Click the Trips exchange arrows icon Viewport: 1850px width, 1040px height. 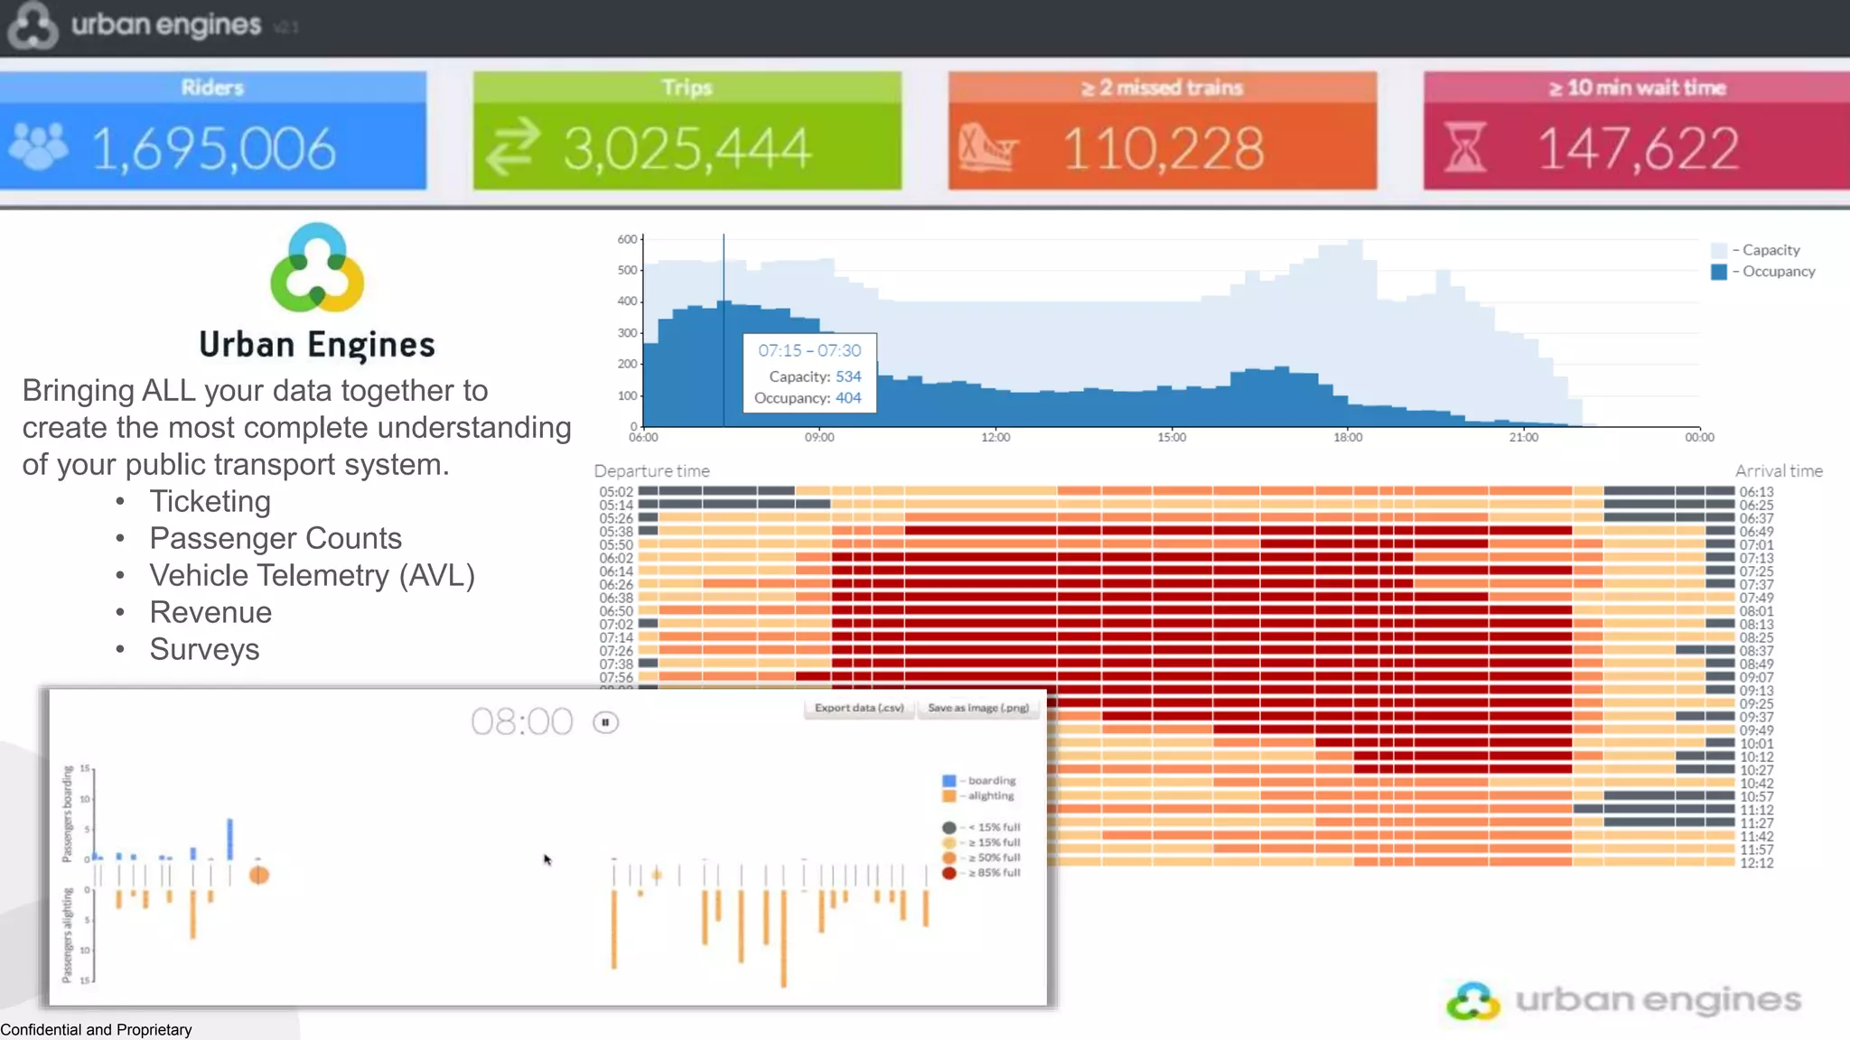tap(512, 146)
